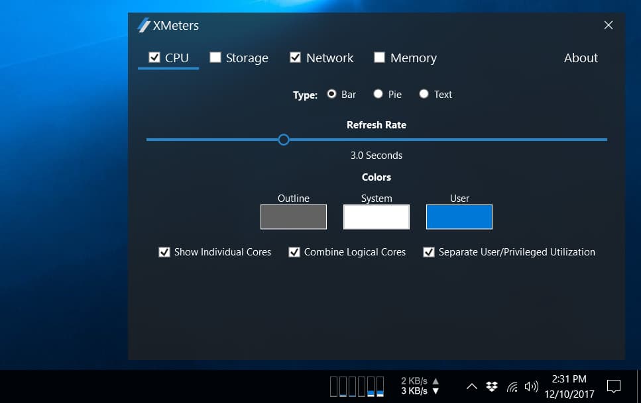Open the Dropbox tray icon
The image size is (641, 403).
[x=492, y=386]
